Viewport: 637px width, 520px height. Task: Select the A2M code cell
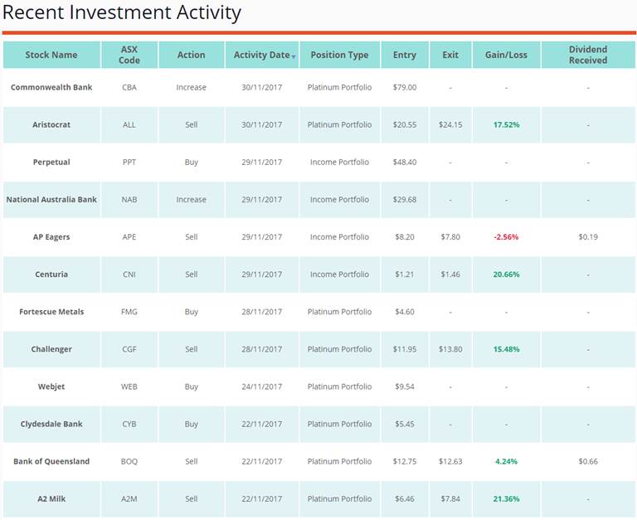click(129, 498)
